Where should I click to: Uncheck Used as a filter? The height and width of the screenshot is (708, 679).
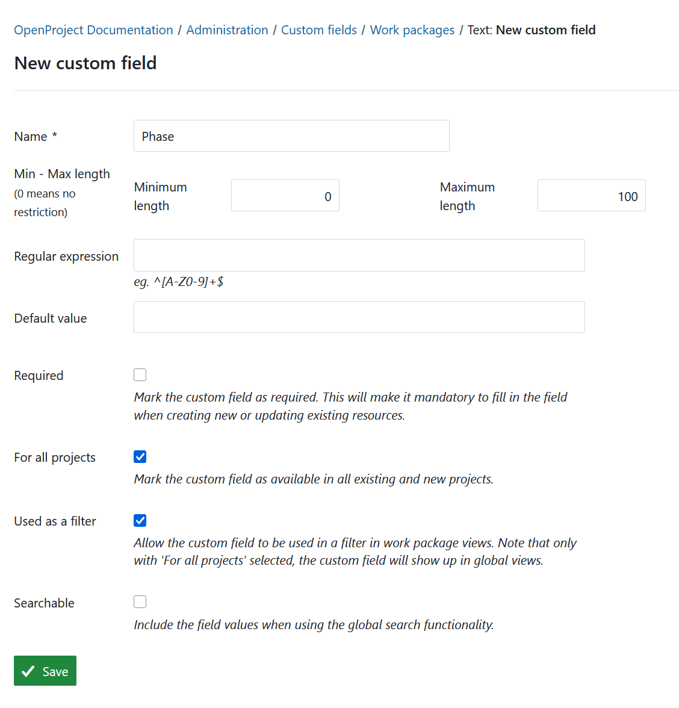140,520
